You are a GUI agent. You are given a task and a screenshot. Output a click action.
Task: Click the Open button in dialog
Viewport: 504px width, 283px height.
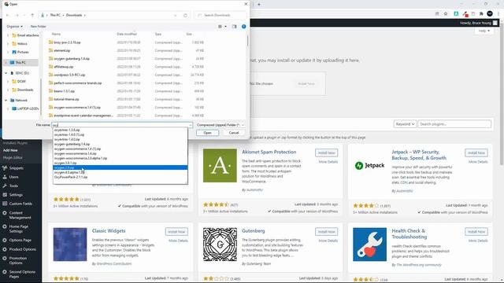207,133
